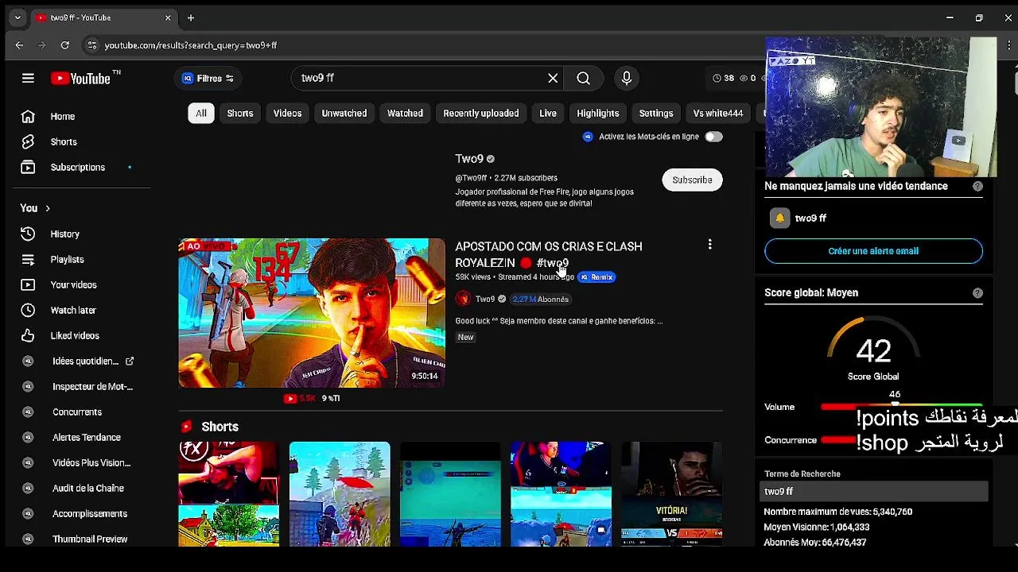Click Two9 channel link under video
The height and width of the screenshot is (572, 1018).
(485, 300)
